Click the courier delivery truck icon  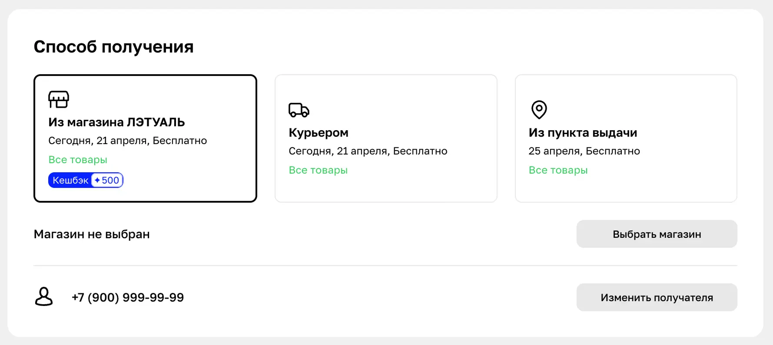click(299, 110)
